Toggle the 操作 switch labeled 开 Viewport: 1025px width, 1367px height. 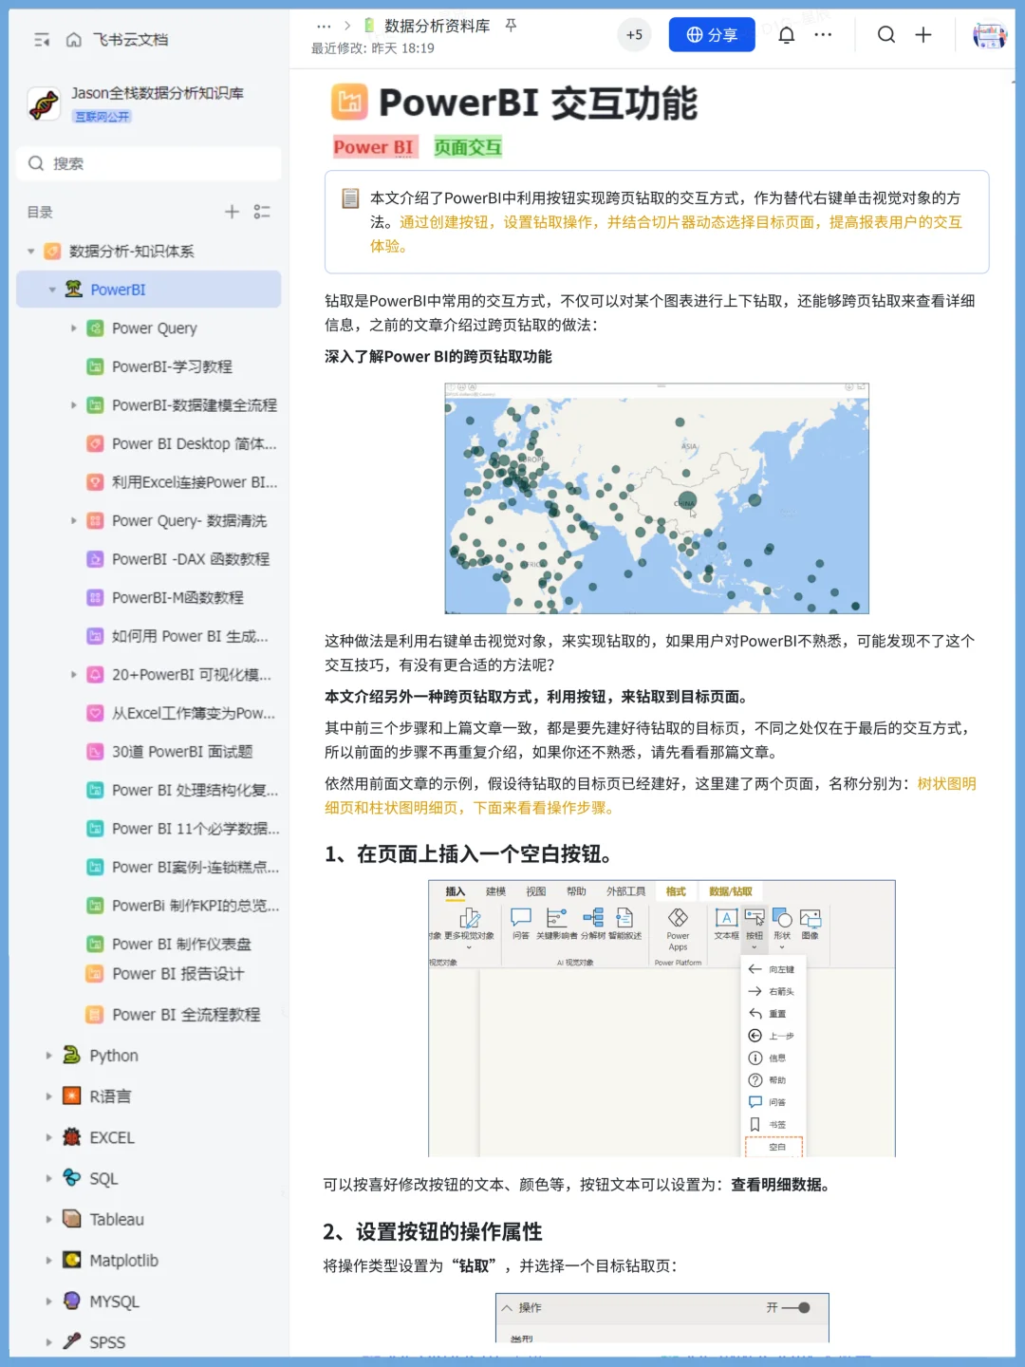pos(796,1307)
